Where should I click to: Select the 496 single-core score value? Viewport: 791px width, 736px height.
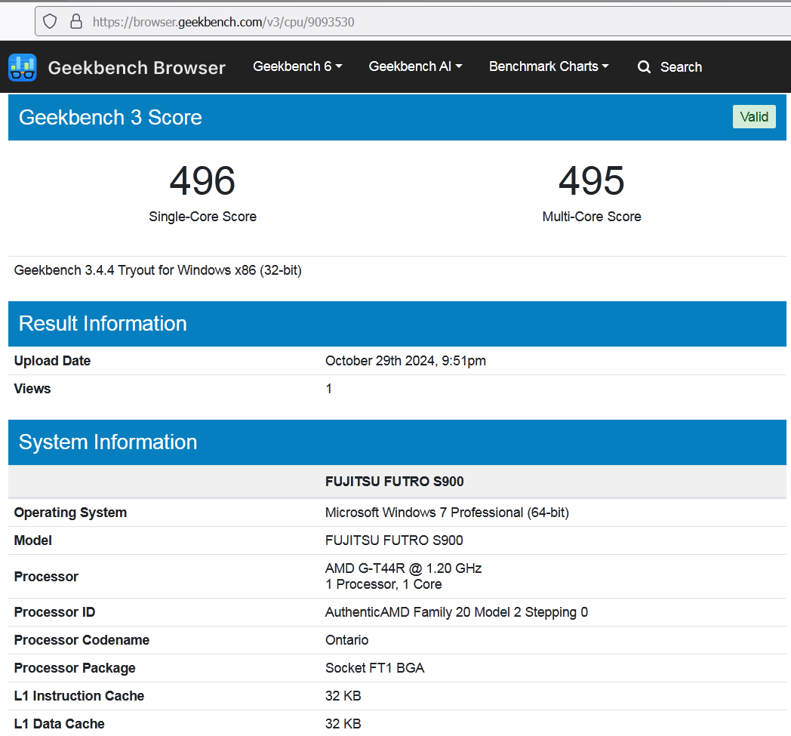click(202, 180)
